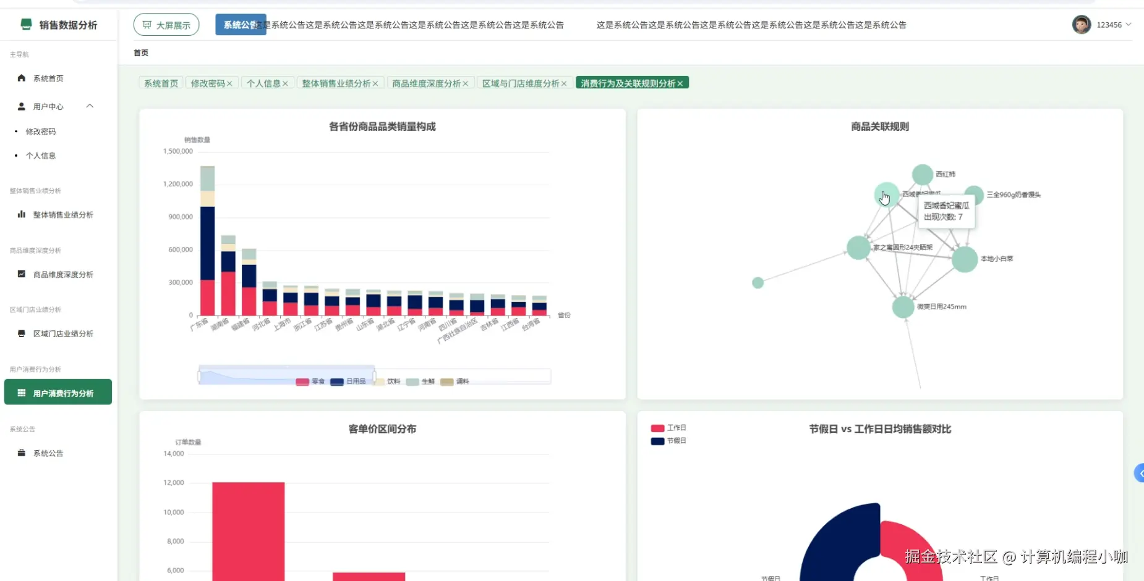Screen dimensions: 1144x581
Task: Click the 家之寓圆形24夹晒架 graph node
Action: point(858,248)
